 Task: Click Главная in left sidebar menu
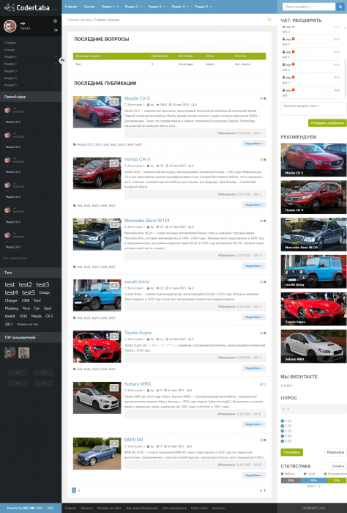pos(10,43)
